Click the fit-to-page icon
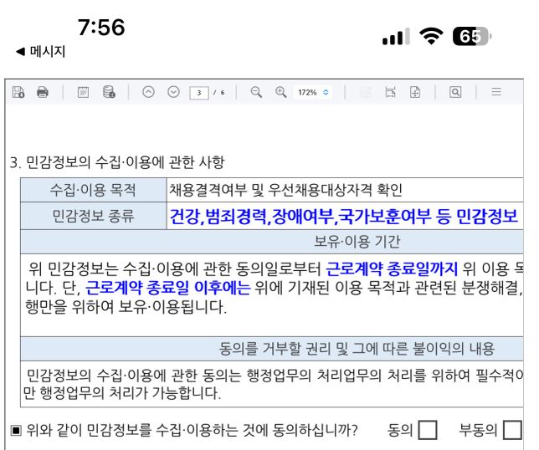539x450 pixels. pos(415,92)
